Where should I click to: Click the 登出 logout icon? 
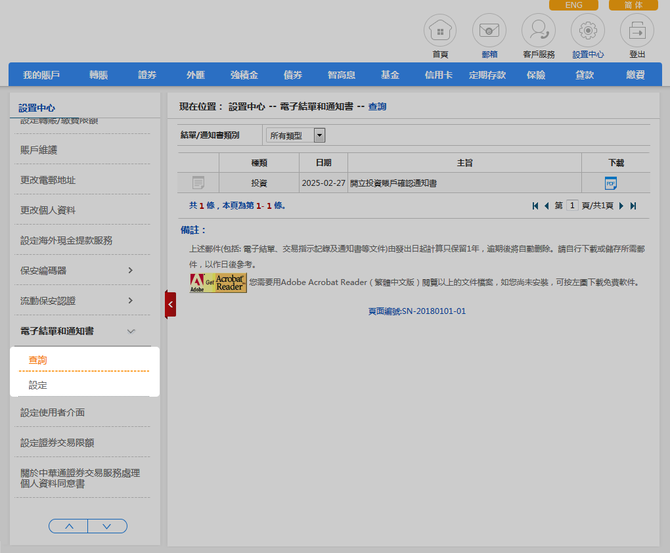[x=637, y=31]
